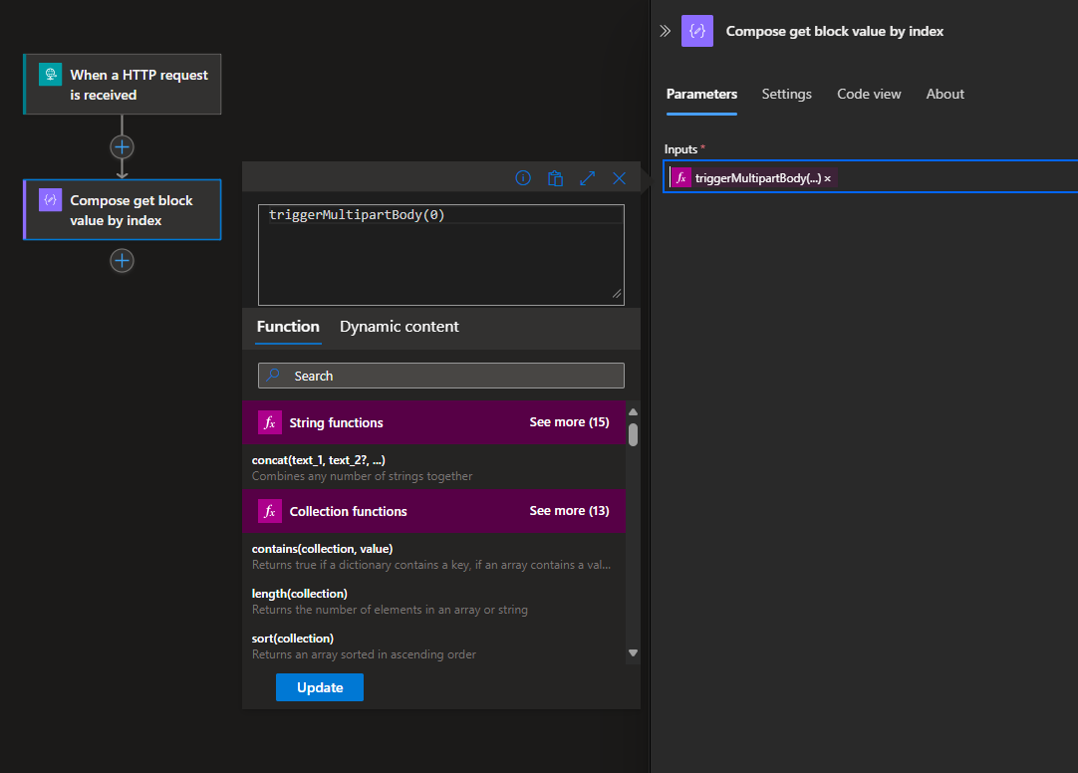Viewport: 1078px width, 773px height.
Task: Click the fx icon on triggerMultipartBody token
Action: pos(681,178)
